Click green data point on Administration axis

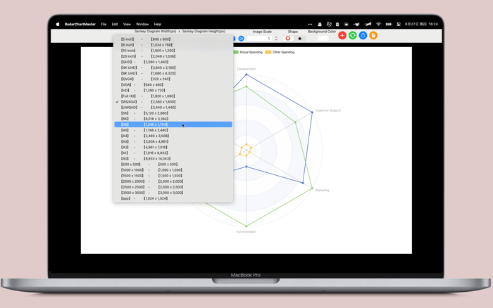pos(246,226)
